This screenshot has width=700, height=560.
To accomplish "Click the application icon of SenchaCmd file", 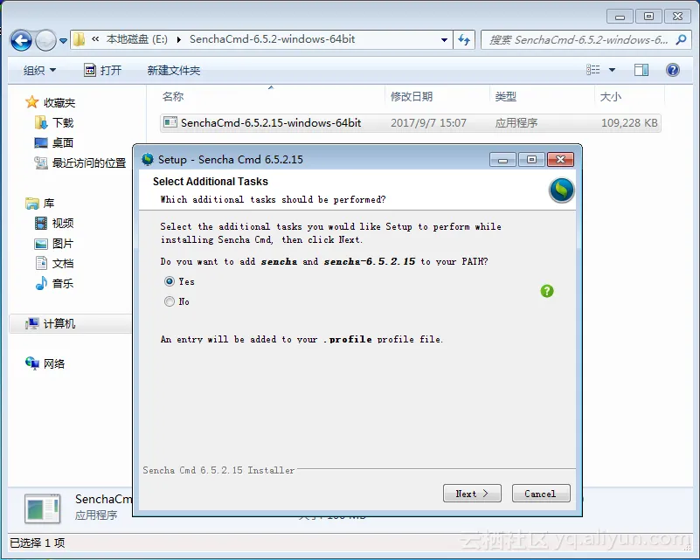I will tap(170, 121).
